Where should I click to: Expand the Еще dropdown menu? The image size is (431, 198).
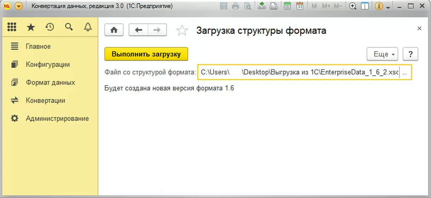coord(382,54)
